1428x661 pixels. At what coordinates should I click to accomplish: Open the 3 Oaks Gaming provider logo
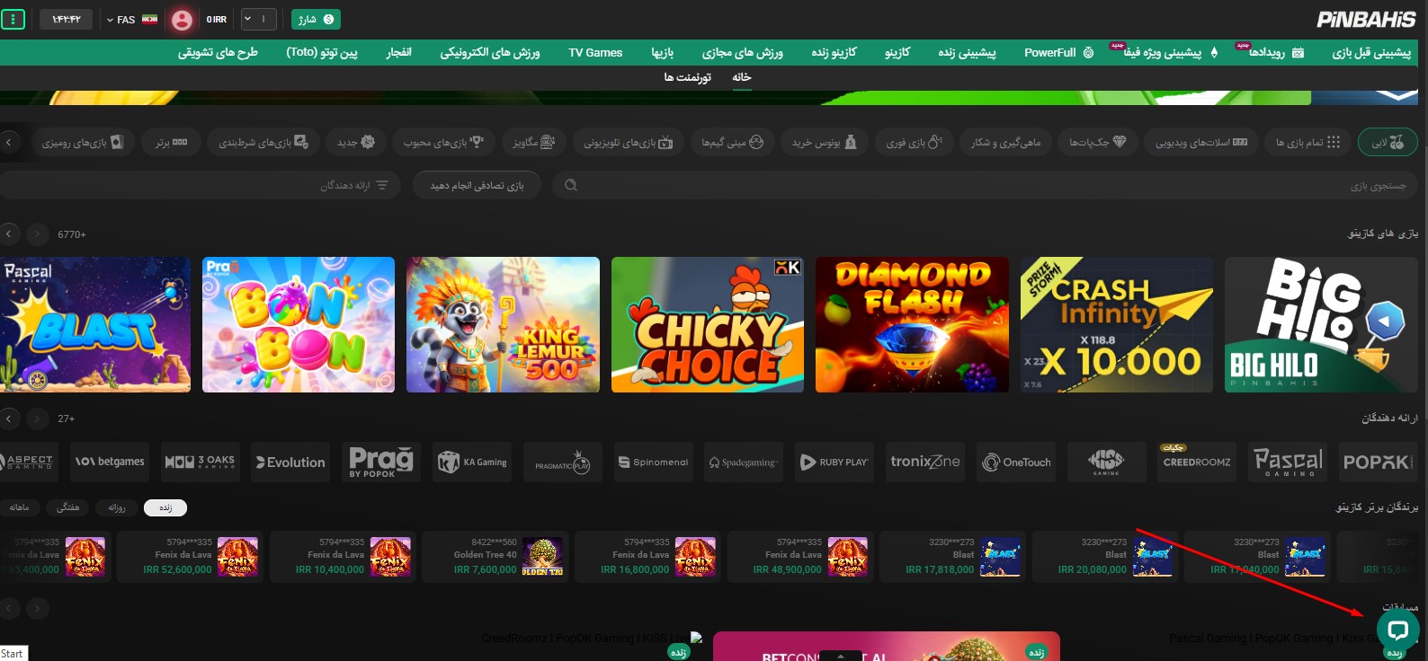coord(200,463)
